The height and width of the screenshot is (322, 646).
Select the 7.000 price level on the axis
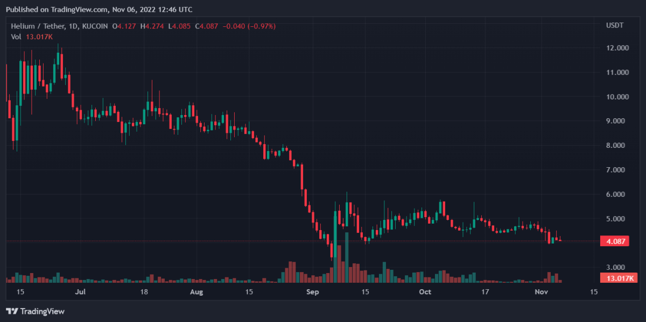617,170
